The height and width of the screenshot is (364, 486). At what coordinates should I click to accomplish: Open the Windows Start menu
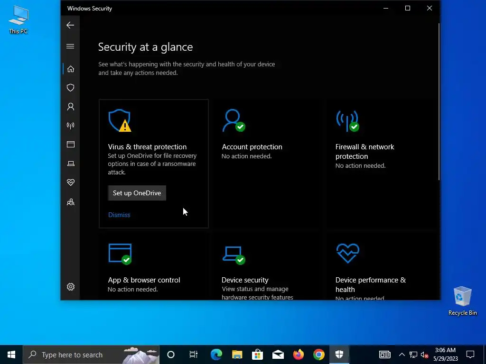[11, 355]
